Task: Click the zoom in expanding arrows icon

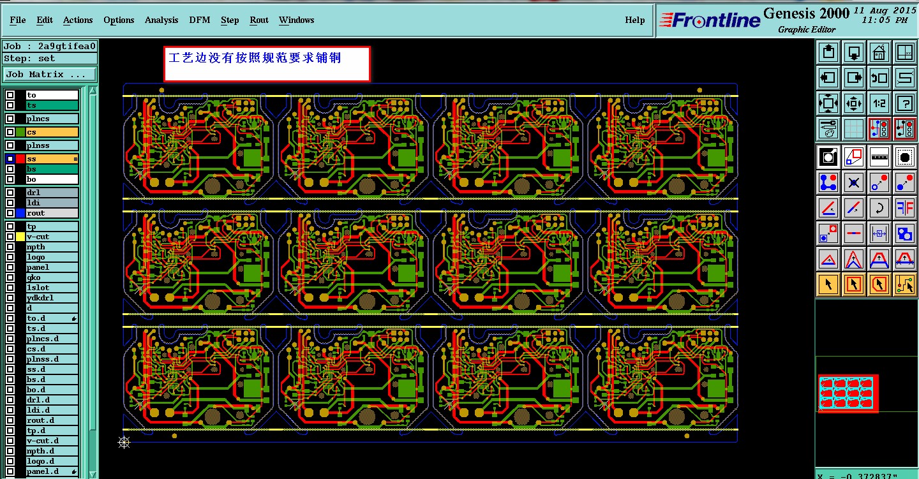Action: point(828,103)
